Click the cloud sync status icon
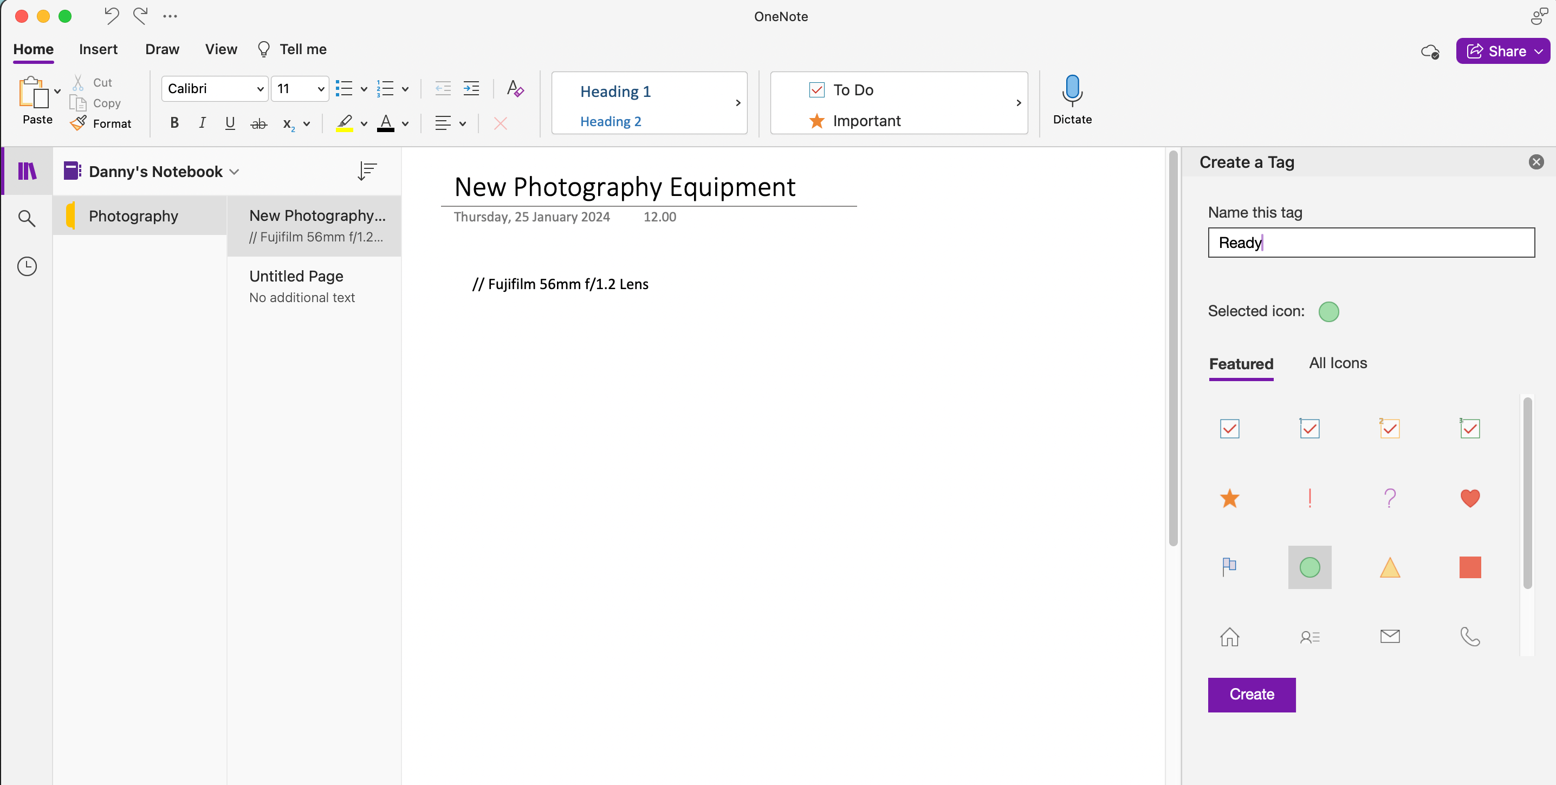This screenshot has width=1556, height=785. tap(1430, 52)
